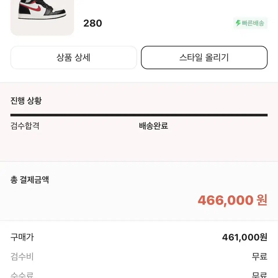278x278 pixels.
Task: Tap the 스타일 올리기 button
Action: (204, 57)
